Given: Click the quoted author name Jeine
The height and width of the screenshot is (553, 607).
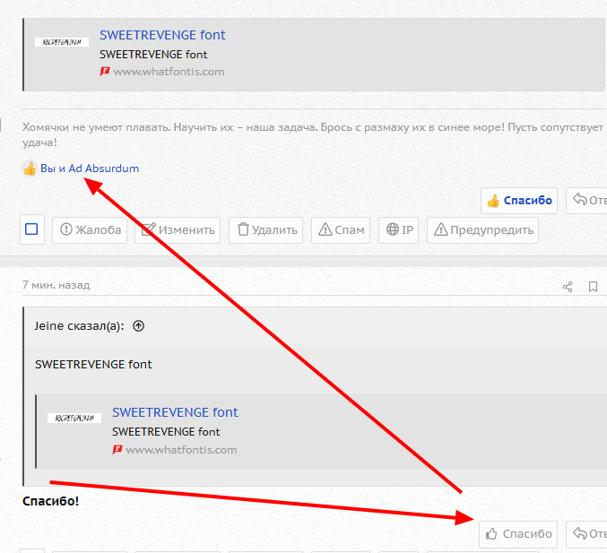Looking at the screenshot, I should (48, 326).
